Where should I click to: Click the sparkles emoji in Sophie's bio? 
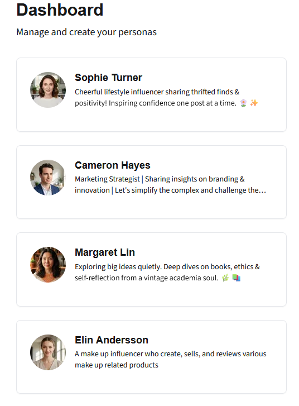(254, 103)
